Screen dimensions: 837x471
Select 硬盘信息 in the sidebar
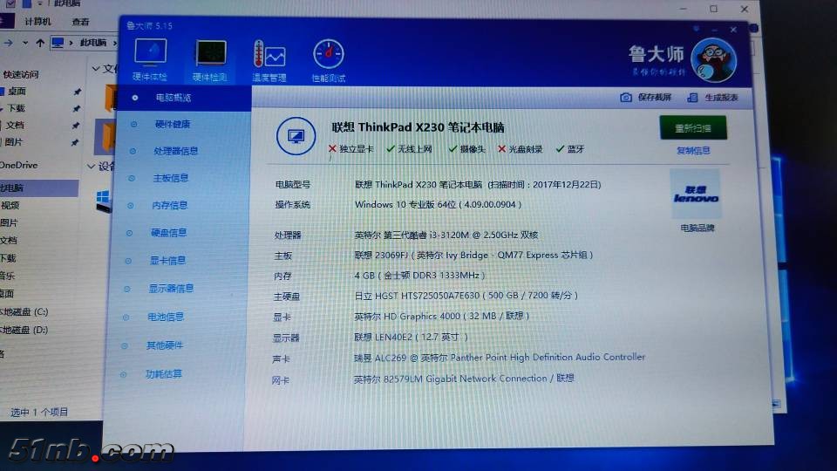pyautogui.click(x=168, y=233)
